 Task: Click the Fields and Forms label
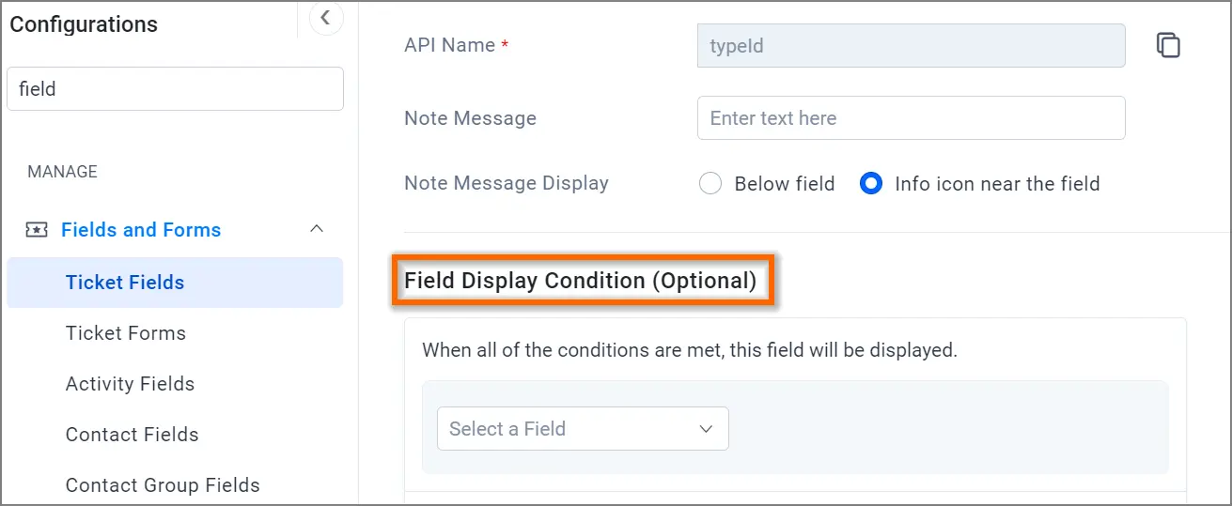pos(141,230)
